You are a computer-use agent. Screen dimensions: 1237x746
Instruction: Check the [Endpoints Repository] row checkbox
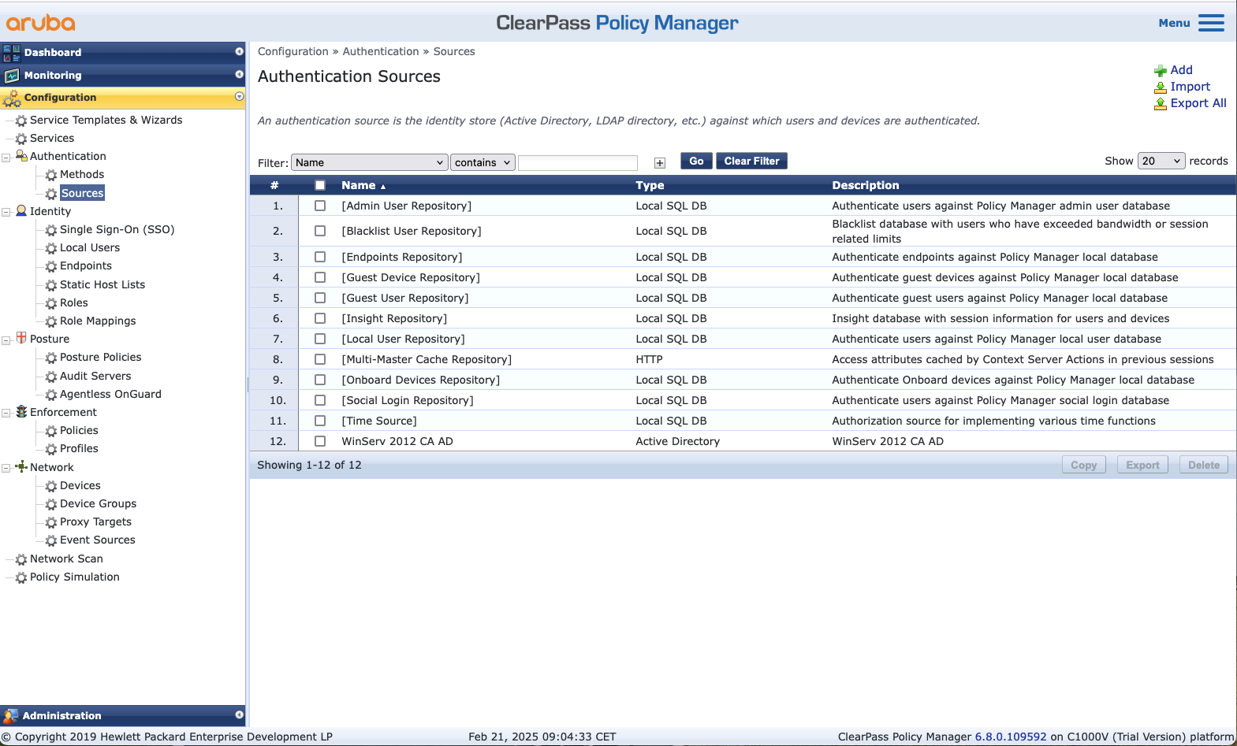pos(320,257)
